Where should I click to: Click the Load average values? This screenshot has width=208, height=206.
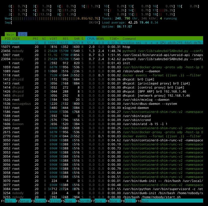point(143,23)
